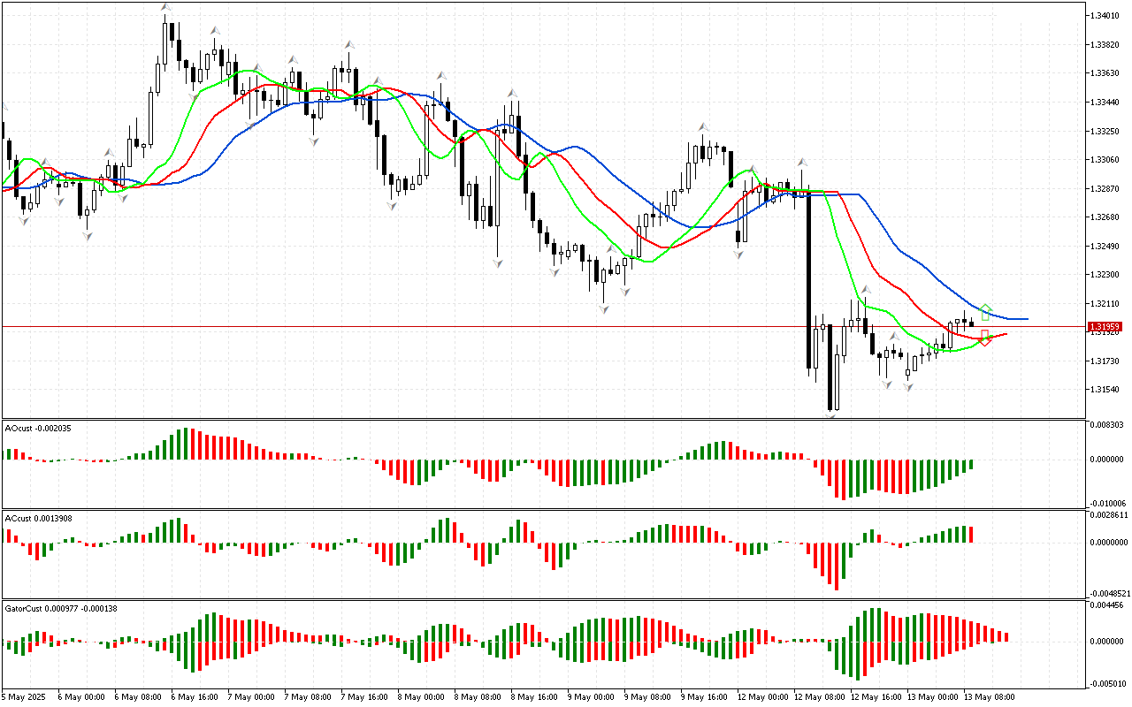Click the green up arrow signal marker

(x=986, y=311)
